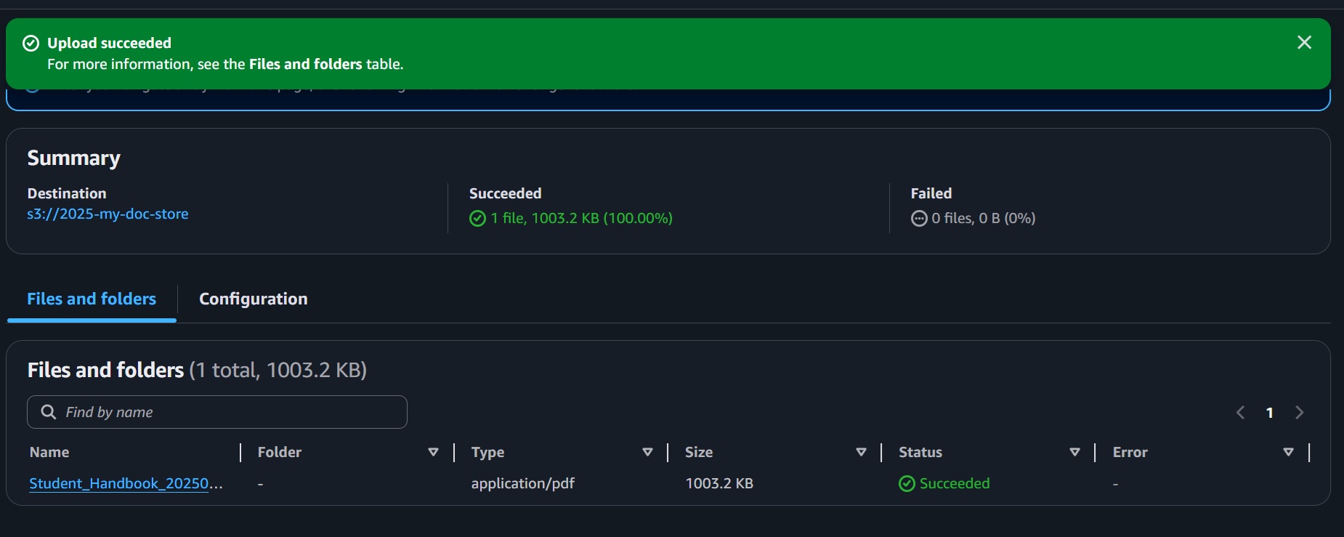Viewport: 1344px width, 537px height.
Task: Click the '1 file, 1003.2 KB (100.00%)' text
Action: [x=582, y=218]
